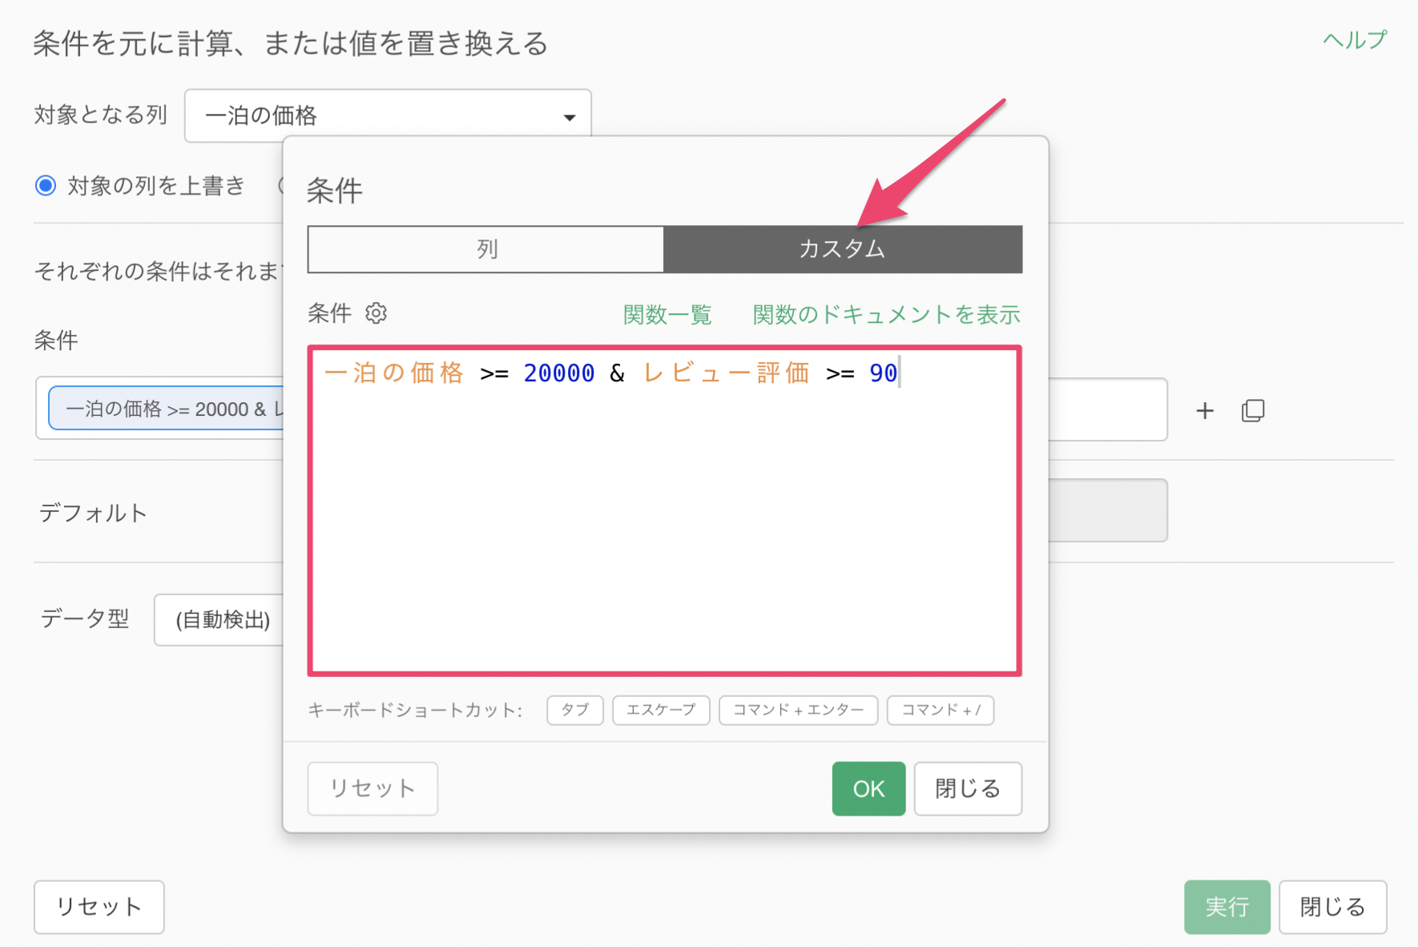1418x947 pixels.
Task: Click the コマンド + エンター shortcut chip
Action: 798,710
